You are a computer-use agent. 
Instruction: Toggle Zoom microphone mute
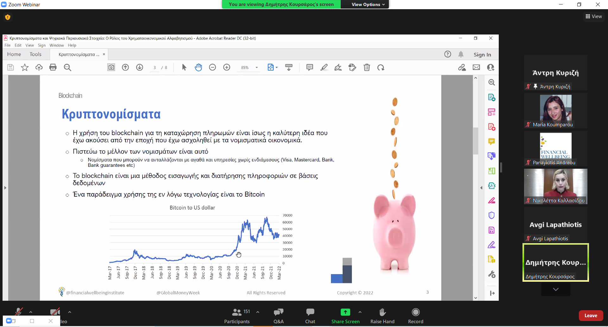(19, 312)
